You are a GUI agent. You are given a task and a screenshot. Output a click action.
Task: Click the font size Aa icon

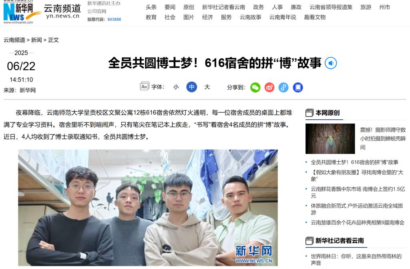point(144,86)
